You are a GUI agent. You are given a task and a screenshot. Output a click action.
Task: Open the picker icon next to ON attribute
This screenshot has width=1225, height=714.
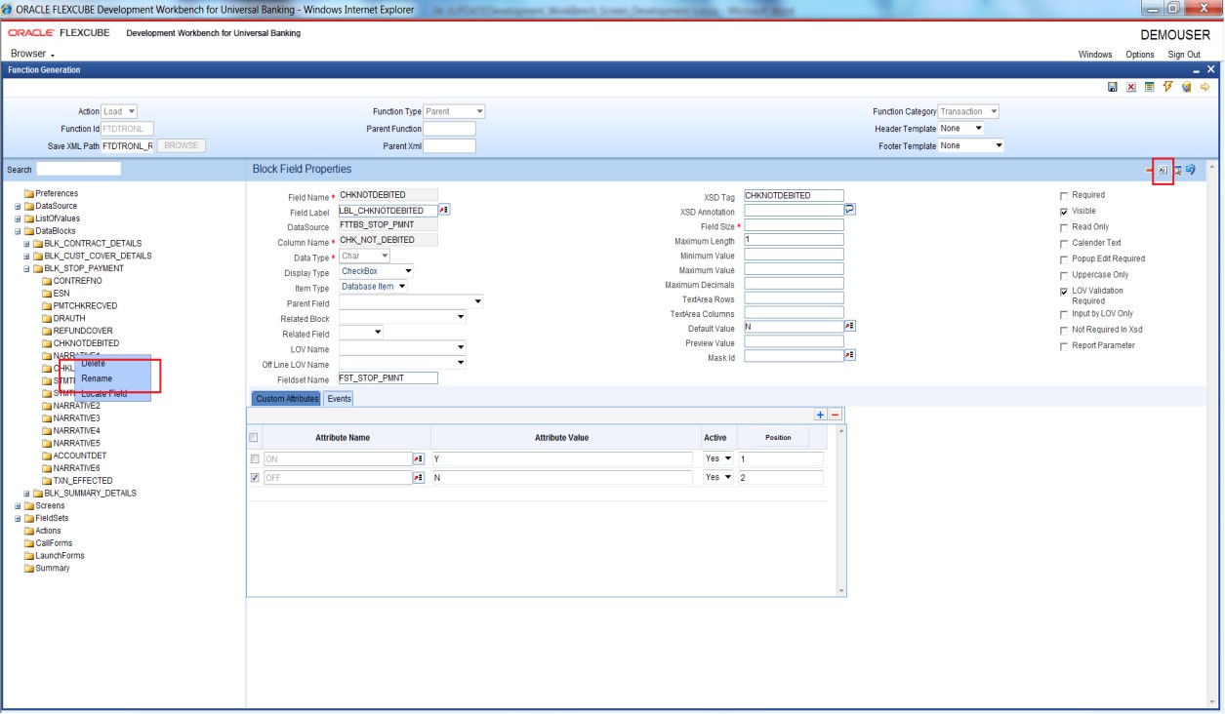[x=419, y=458]
